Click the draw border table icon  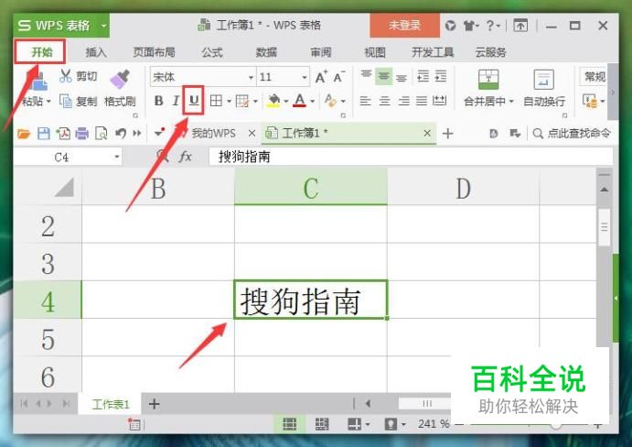pos(241,101)
